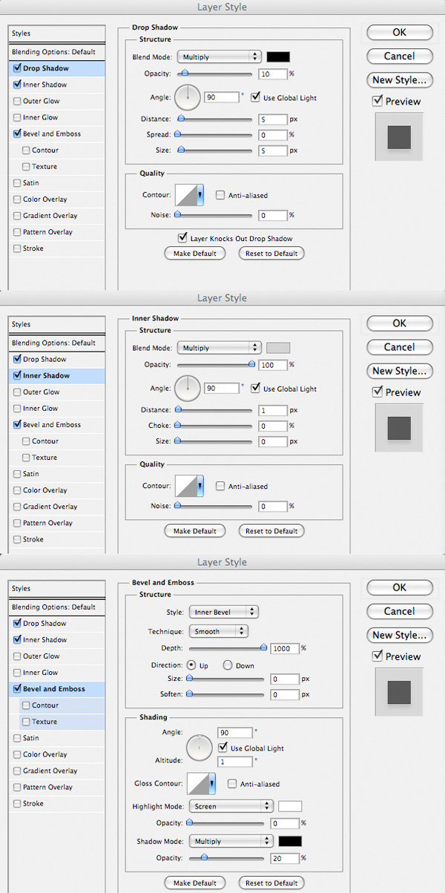
Task: Click the Angle field in Drop Shadow dialog
Action: coord(222,97)
